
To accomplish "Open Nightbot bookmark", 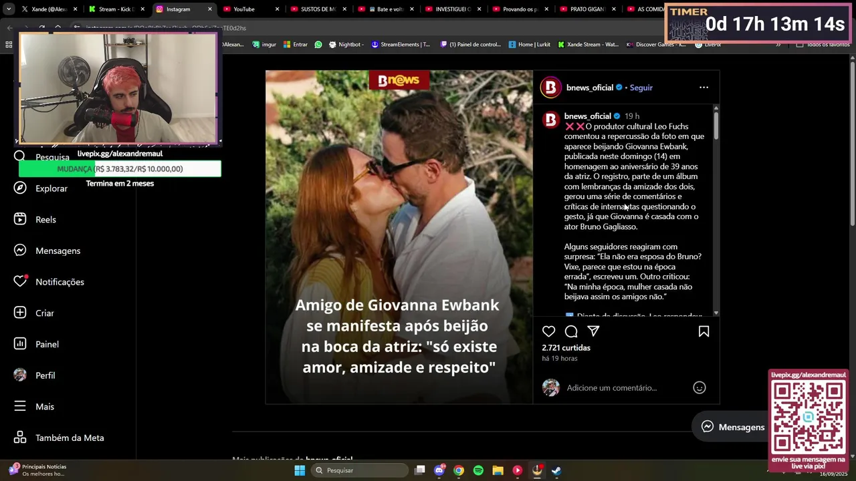I will click(x=346, y=45).
